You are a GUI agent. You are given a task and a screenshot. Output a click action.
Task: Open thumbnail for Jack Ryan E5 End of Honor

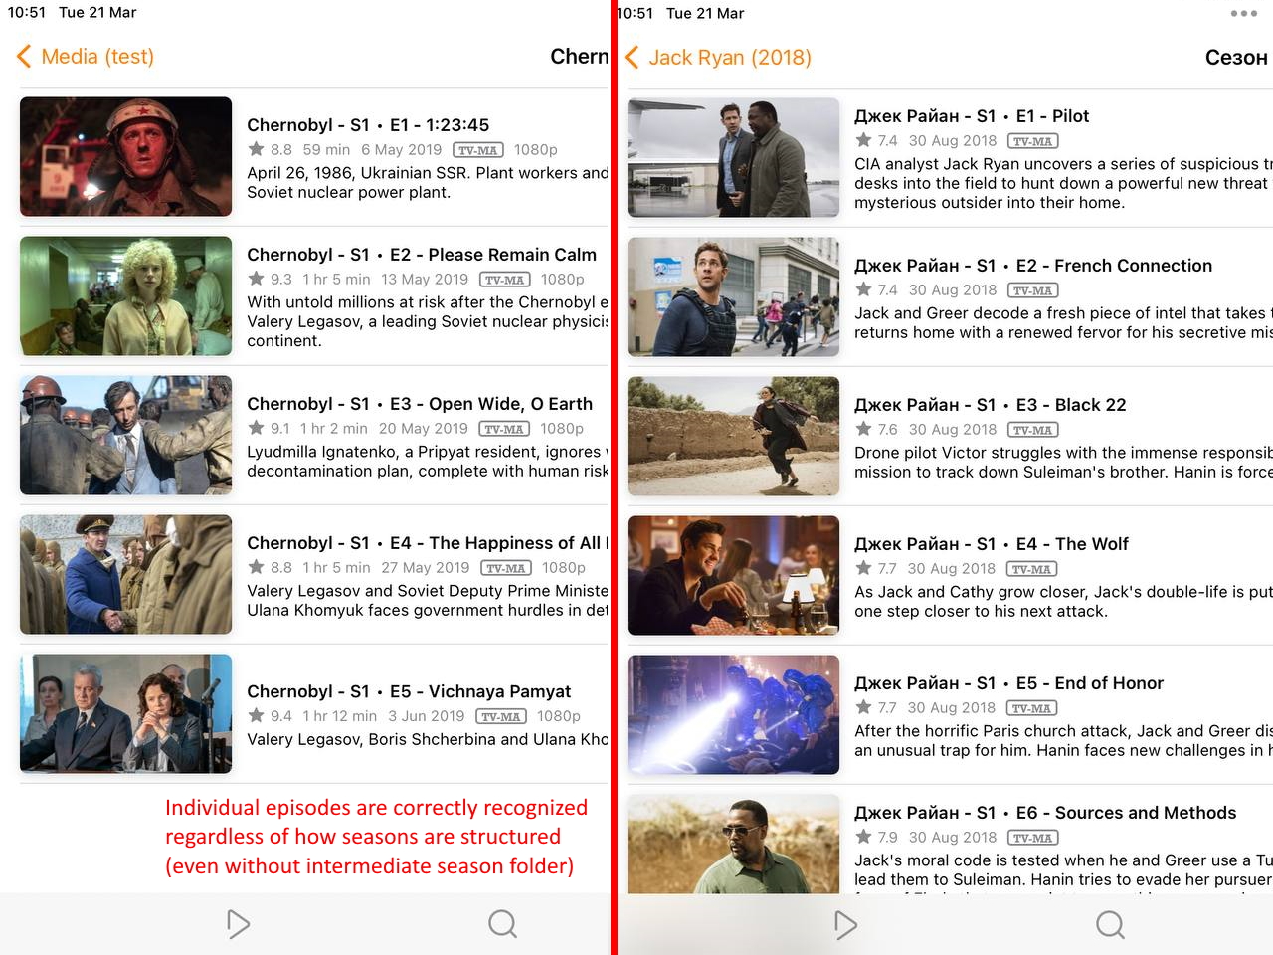coord(734,714)
